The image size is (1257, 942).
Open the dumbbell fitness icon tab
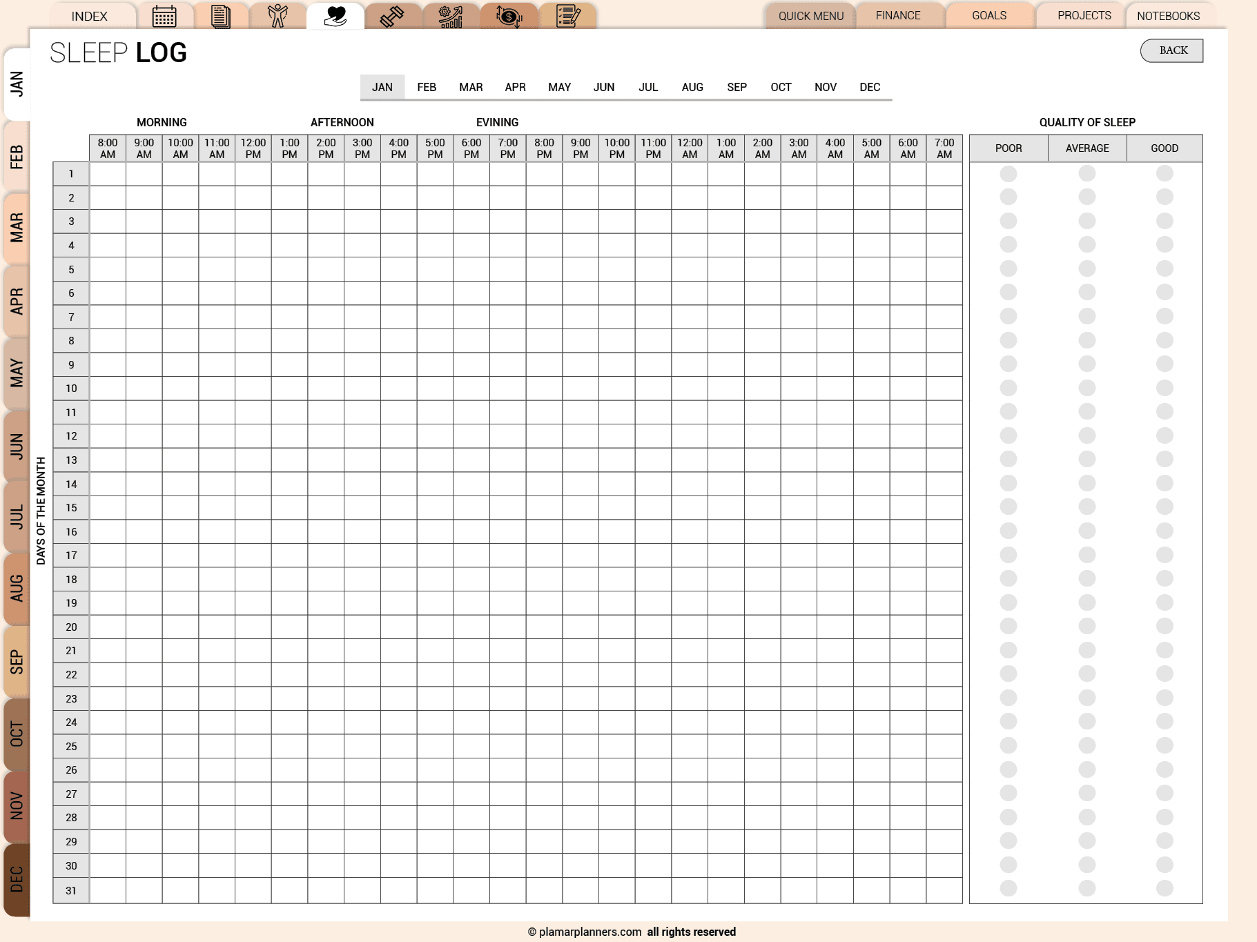pos(393,16)
